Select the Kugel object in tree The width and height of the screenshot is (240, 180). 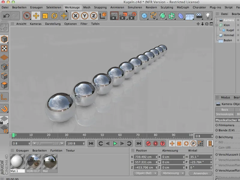click(230, 30)
